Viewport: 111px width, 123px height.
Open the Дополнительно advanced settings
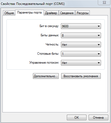point(46,76)
